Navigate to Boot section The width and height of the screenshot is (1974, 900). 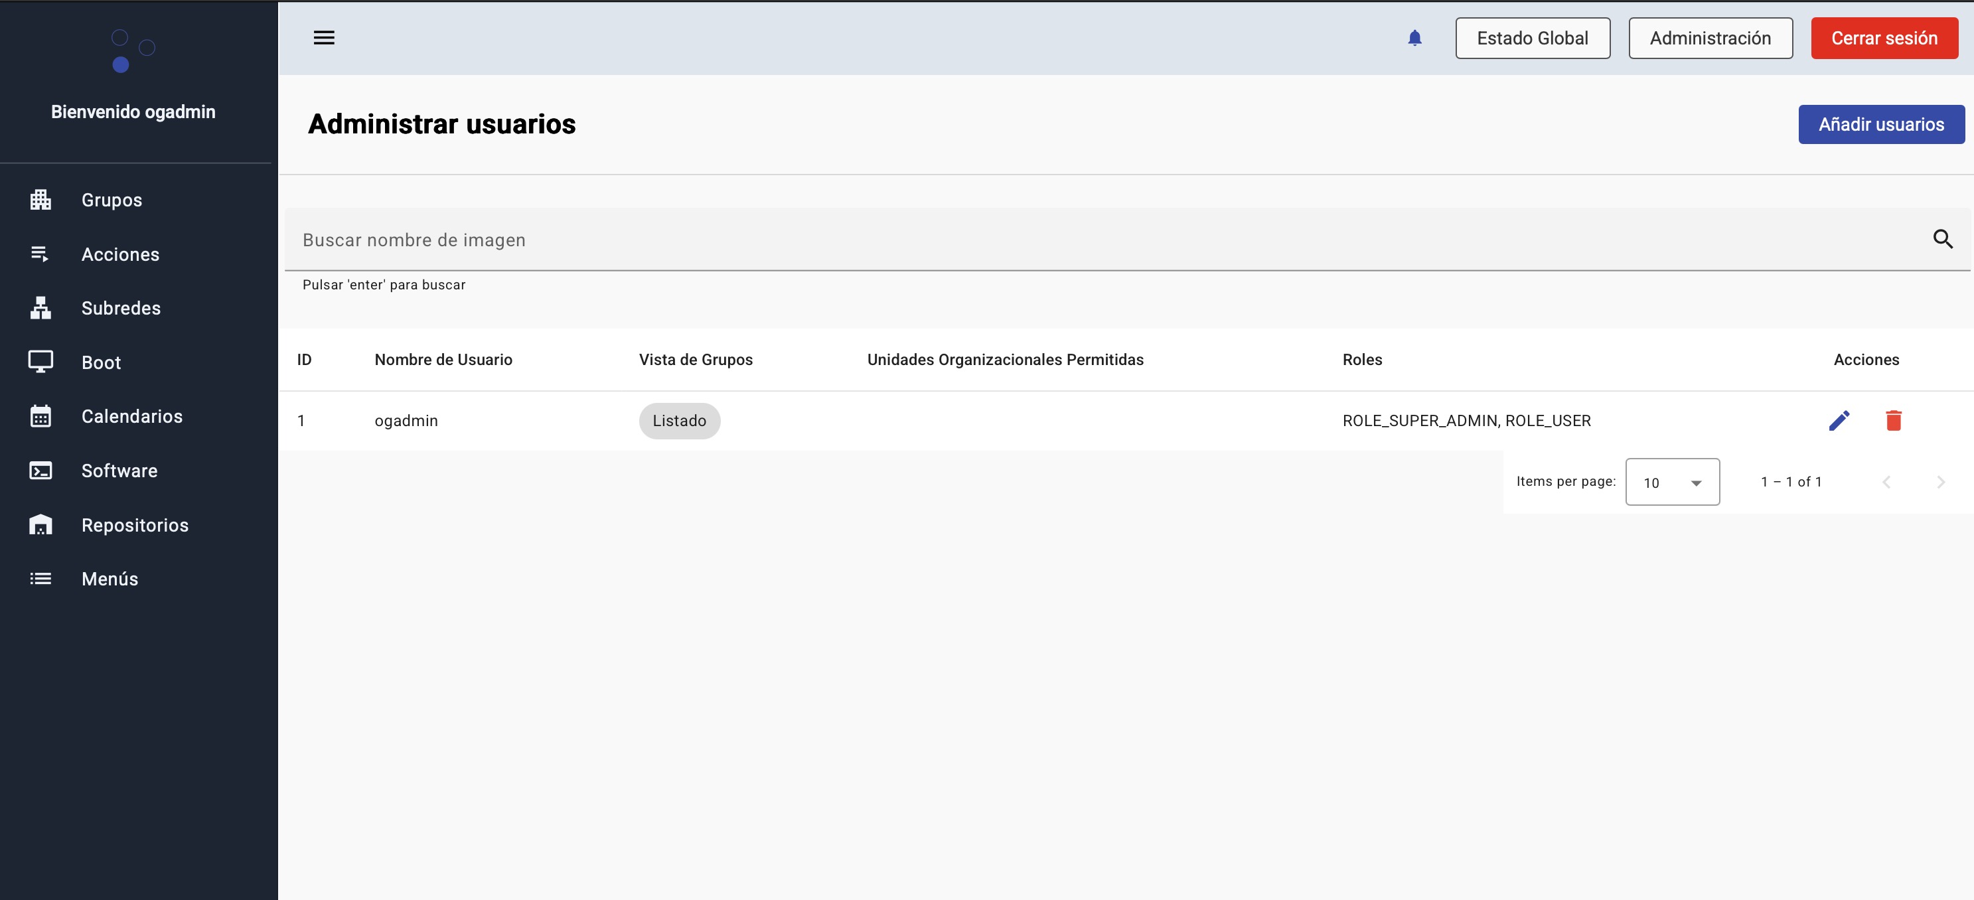click(101, 362)
